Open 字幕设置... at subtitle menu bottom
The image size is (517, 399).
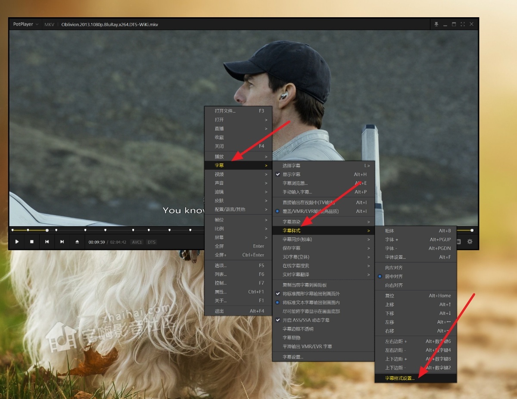click(x=324, y=357)
